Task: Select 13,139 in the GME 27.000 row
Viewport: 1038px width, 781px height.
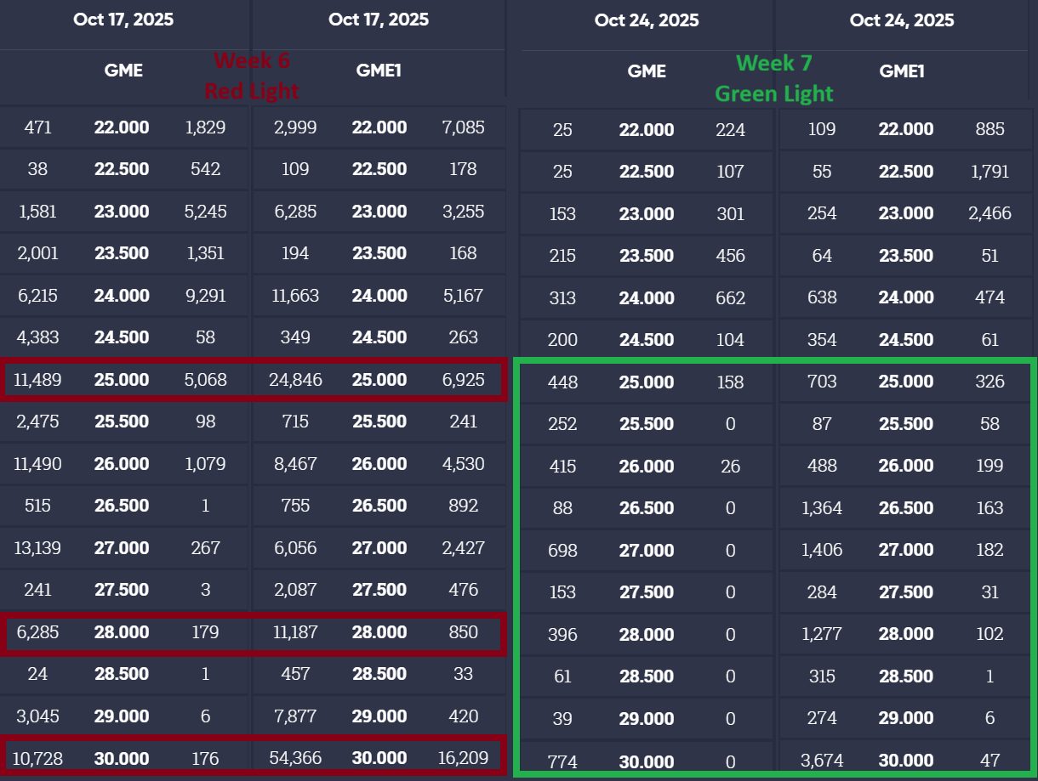Action: (38, 548)
